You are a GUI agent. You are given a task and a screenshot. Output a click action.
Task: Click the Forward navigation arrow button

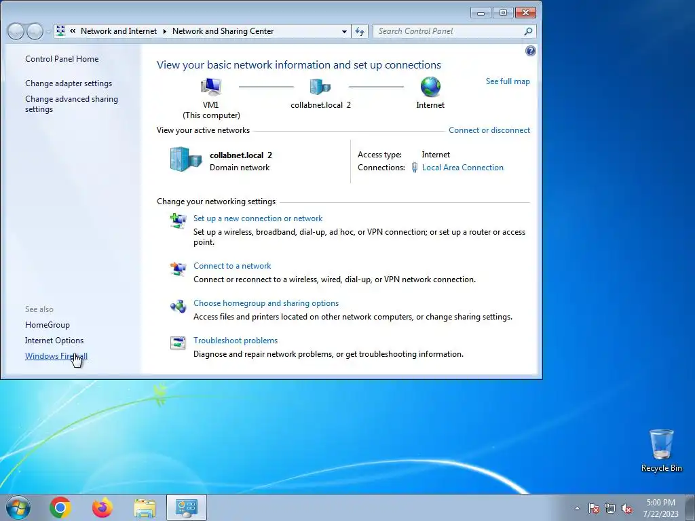(x=35, y=31)
